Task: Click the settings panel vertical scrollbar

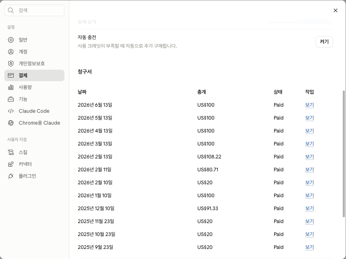Action: point(343,154)
